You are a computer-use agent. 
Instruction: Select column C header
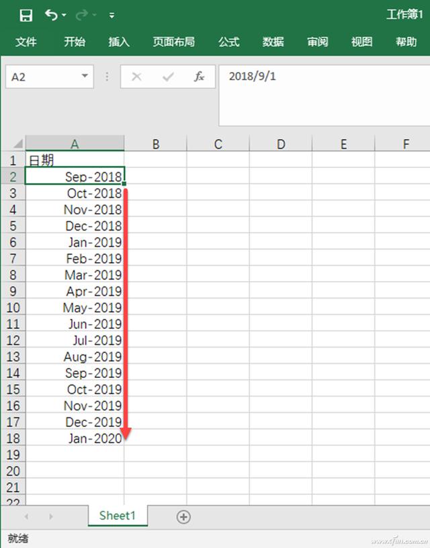coord(218,144)
